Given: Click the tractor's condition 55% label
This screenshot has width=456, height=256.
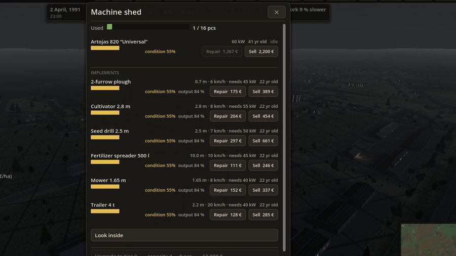Looking at the screenshot, I should (160, 52).
